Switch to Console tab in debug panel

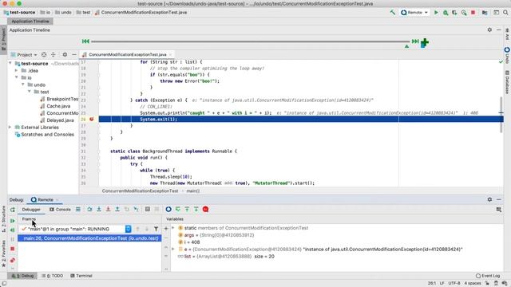point(60,210)
